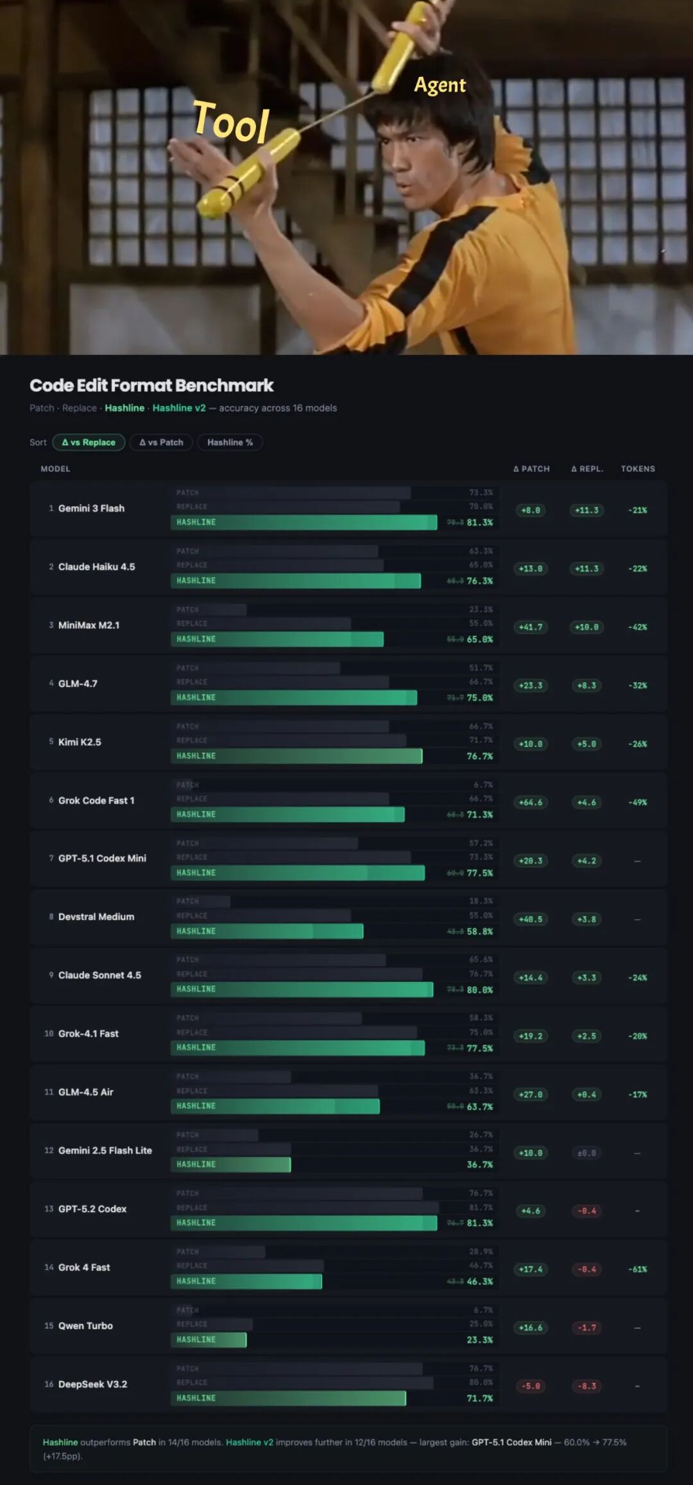The height and width of the screenshot is (1485, 693).
Task: Select the GPT-5.1 Codex Mini row name
Action: tap(102, 858)
